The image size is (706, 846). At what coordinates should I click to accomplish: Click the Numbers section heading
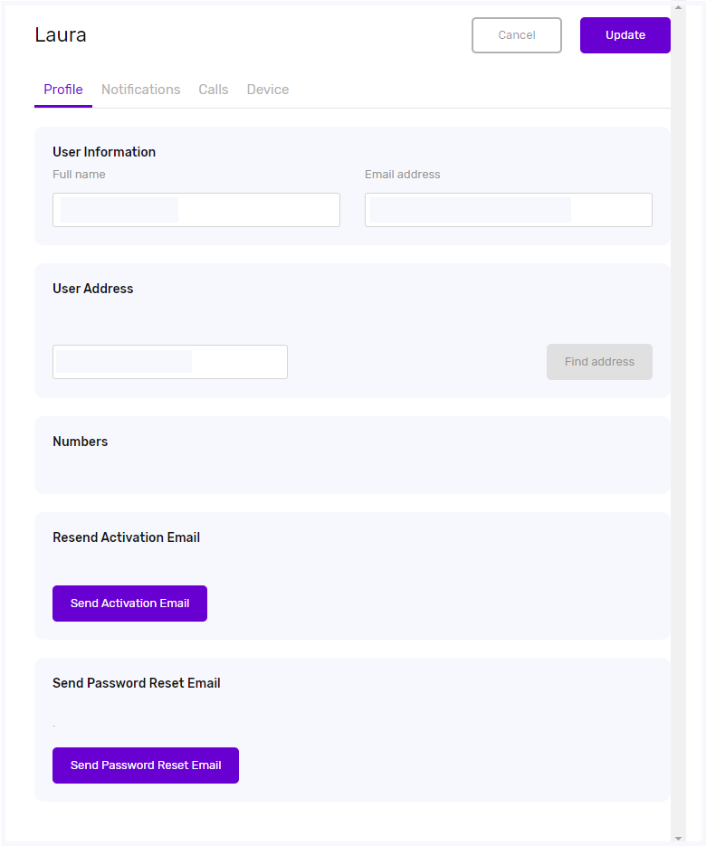coord(81,442)
